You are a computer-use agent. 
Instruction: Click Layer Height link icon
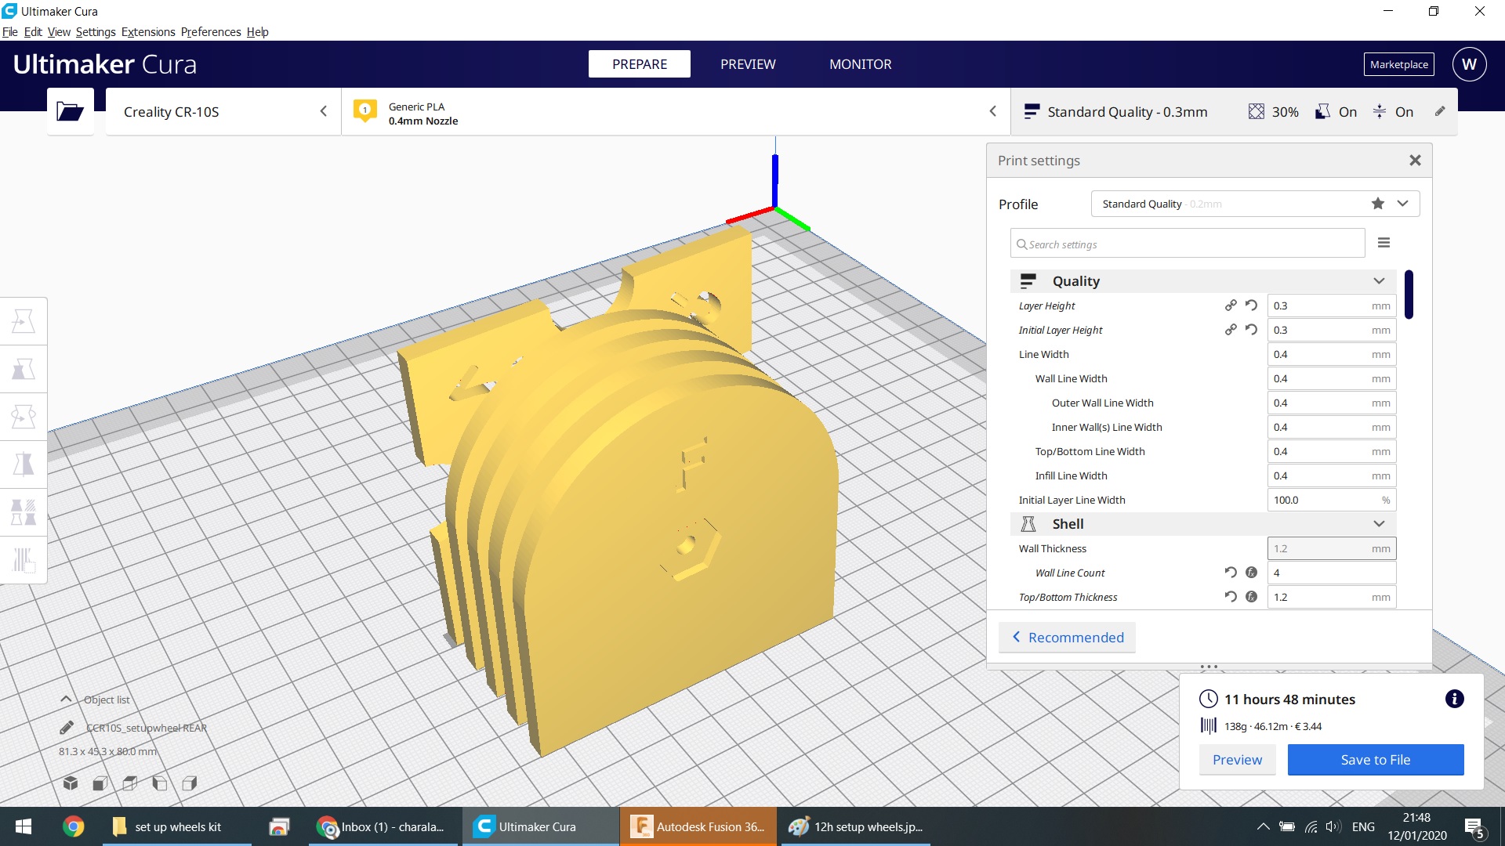click(1231, 305)
